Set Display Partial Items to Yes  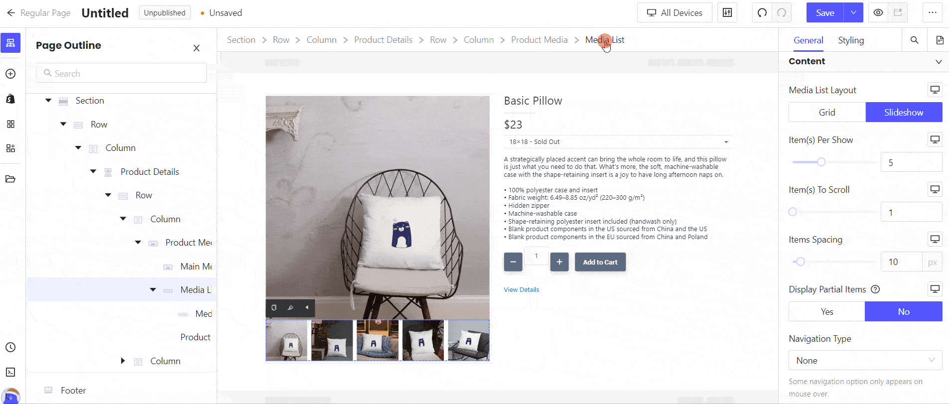coord(827,311)
